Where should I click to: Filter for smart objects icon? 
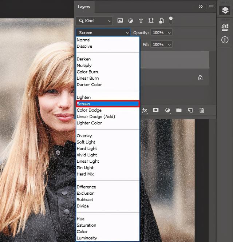[x=161, y=21]
